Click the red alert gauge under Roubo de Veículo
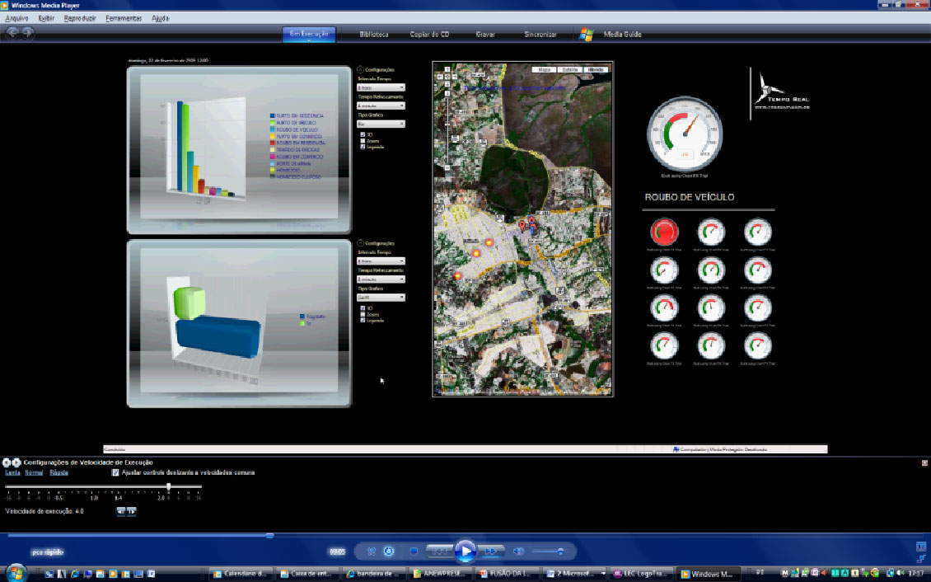The width and height of the screenshot is (931, 582). (x=664, y=232)
